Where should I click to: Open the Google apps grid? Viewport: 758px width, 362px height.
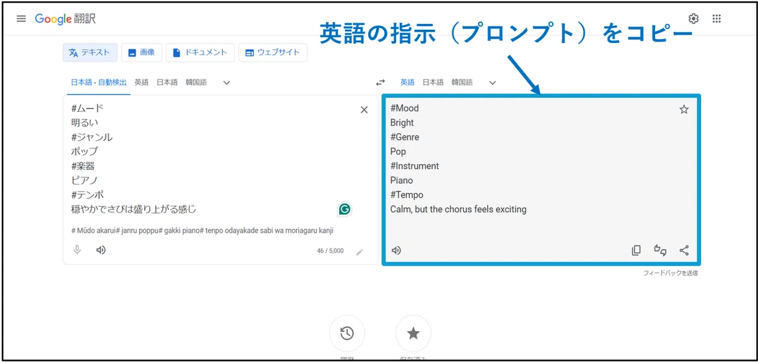pyautogui.click(x=716, y=18)
